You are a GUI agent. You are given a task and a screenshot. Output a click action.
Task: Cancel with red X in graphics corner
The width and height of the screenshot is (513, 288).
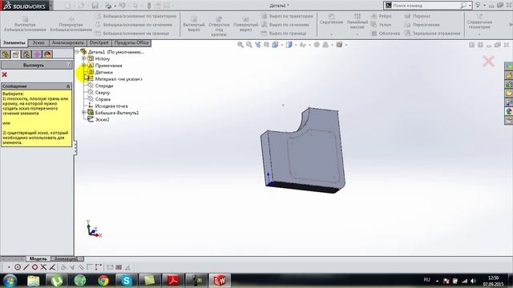click(x=488, y=61)
